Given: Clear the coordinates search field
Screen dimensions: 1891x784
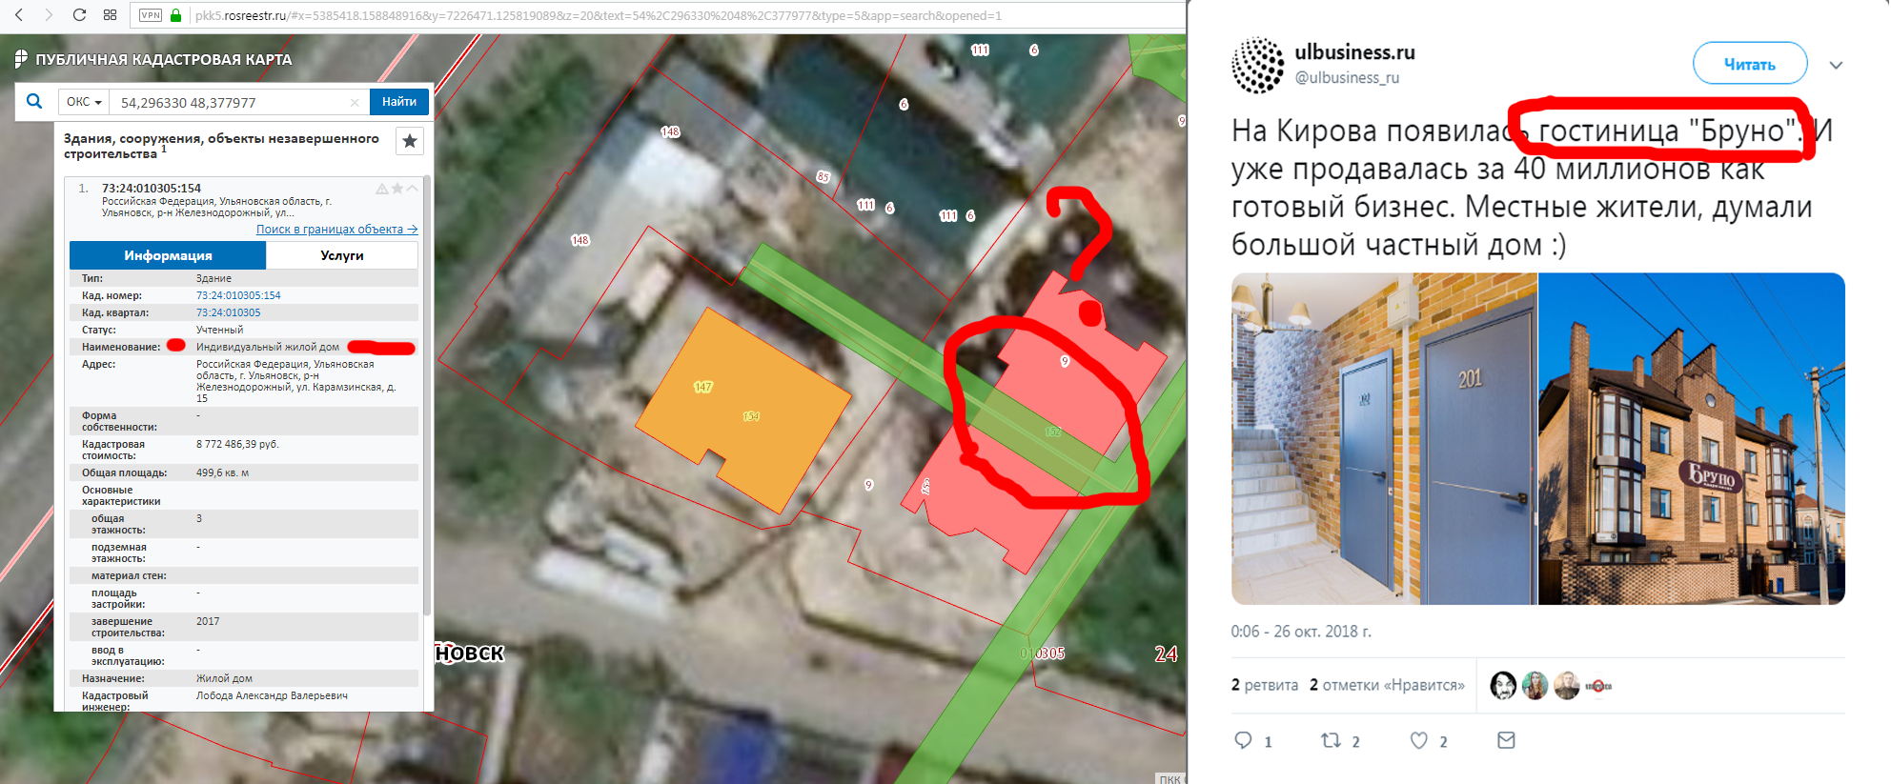Looking at the screenshot, I should 355,102.
